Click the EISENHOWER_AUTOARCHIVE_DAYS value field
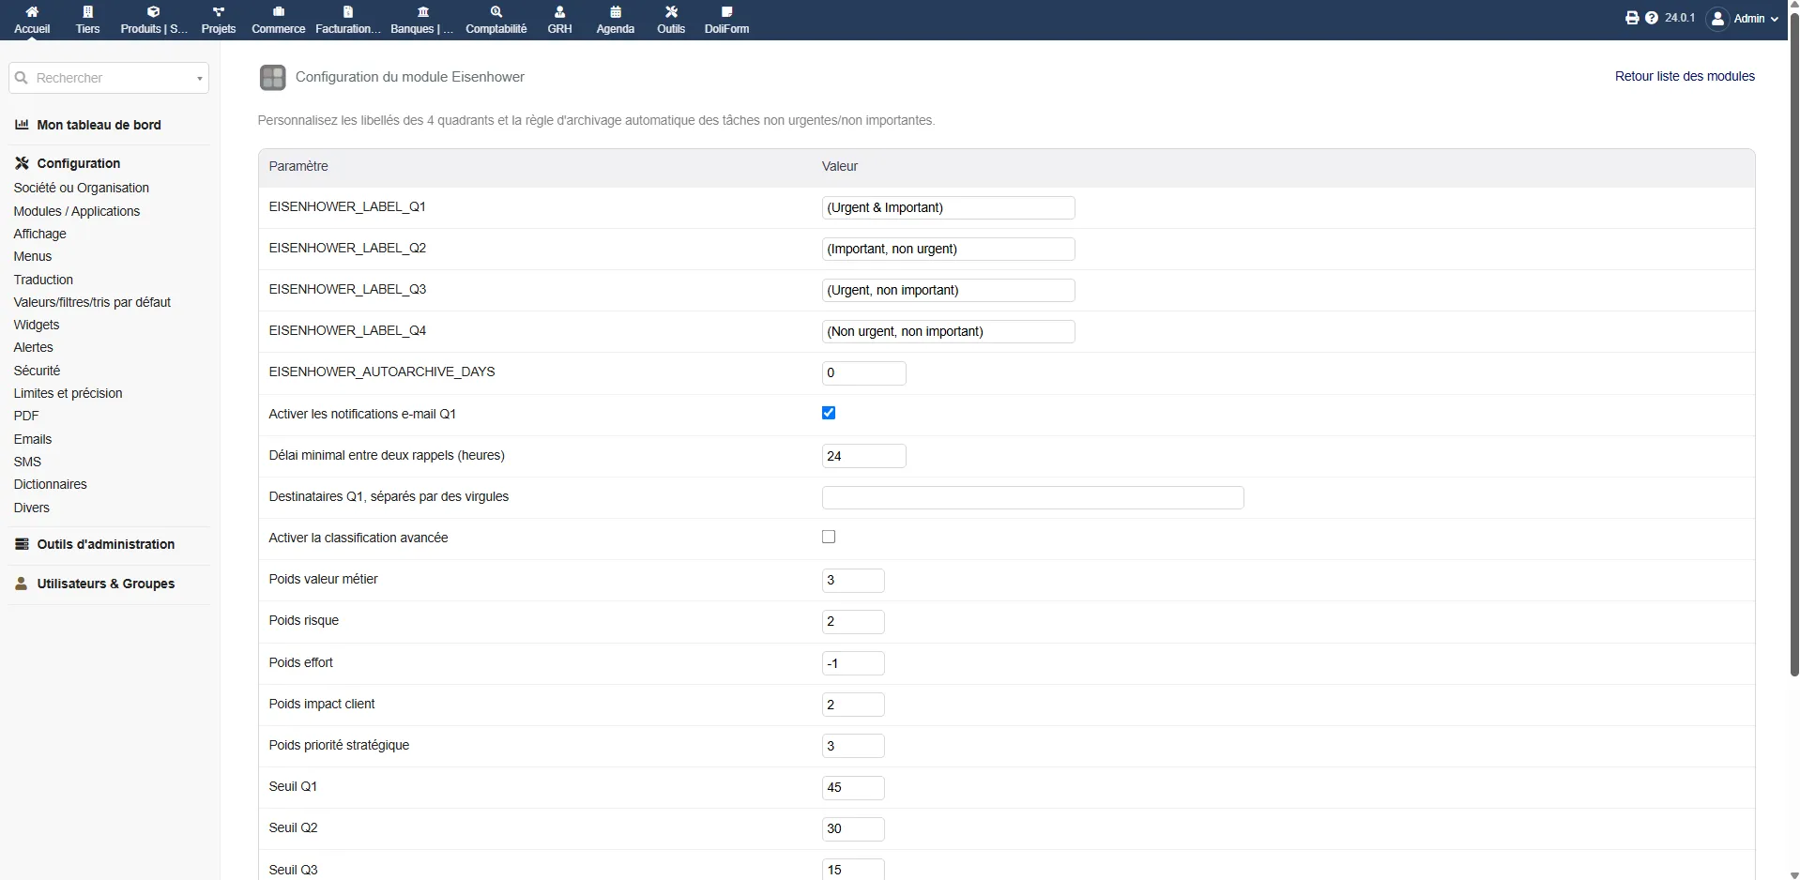The image size is (1800, 880). tap(863, 373)
